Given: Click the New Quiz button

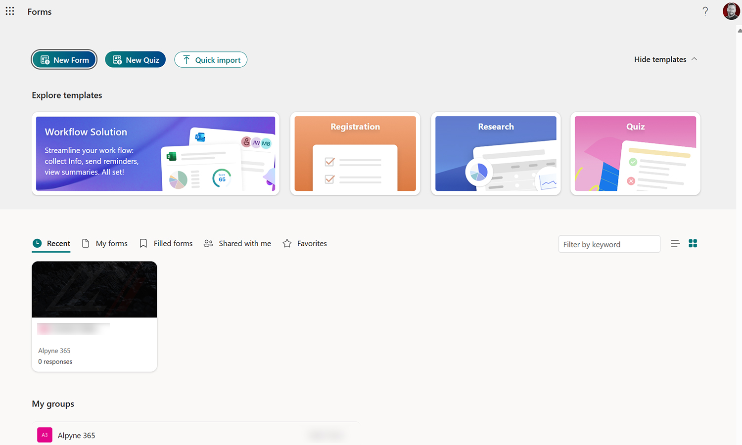Looking at the screenshot, I should point(135,59).
